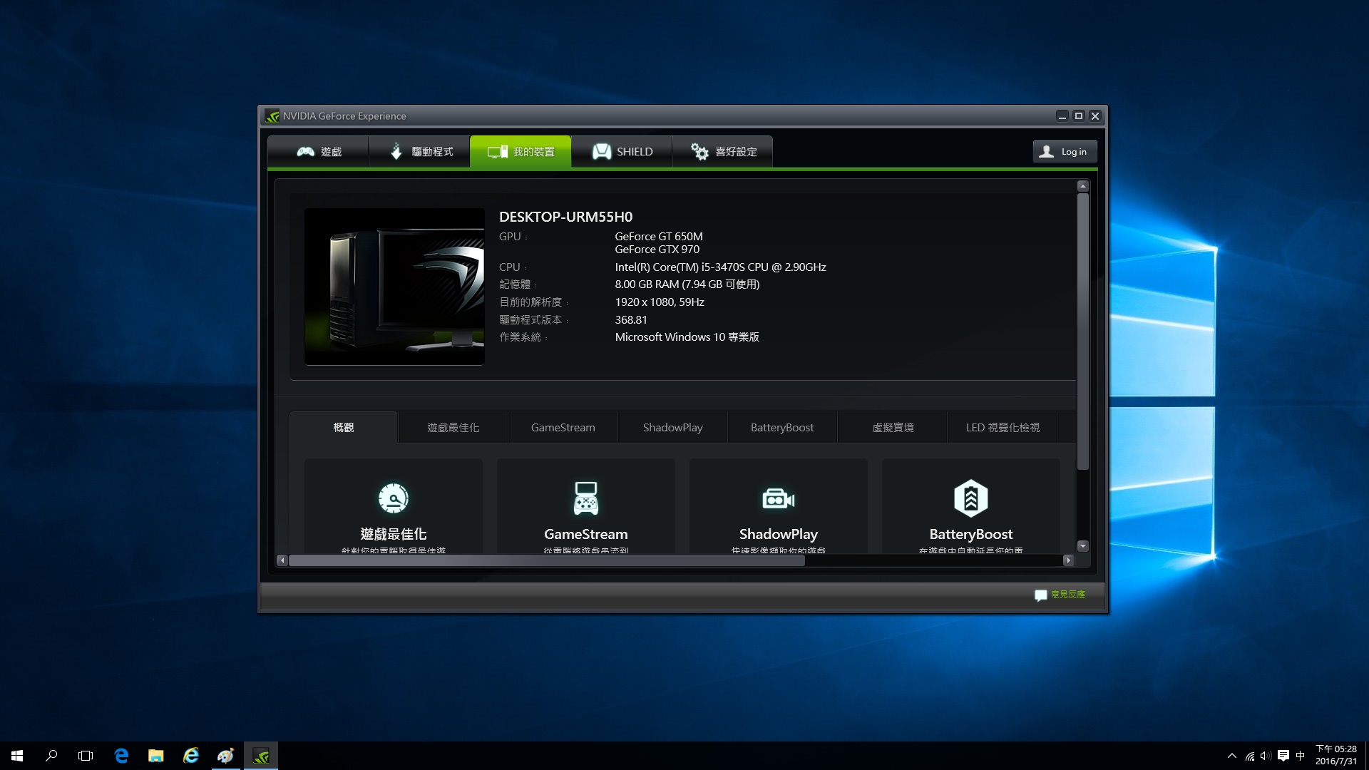Click the BatteryBoost hexagon icon
The height and width of the screenshot is (770, 1369).
pos(971,498)
